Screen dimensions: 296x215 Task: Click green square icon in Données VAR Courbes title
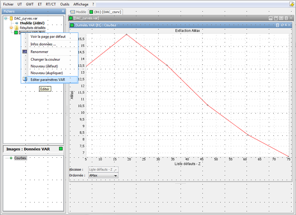(72, 25)
